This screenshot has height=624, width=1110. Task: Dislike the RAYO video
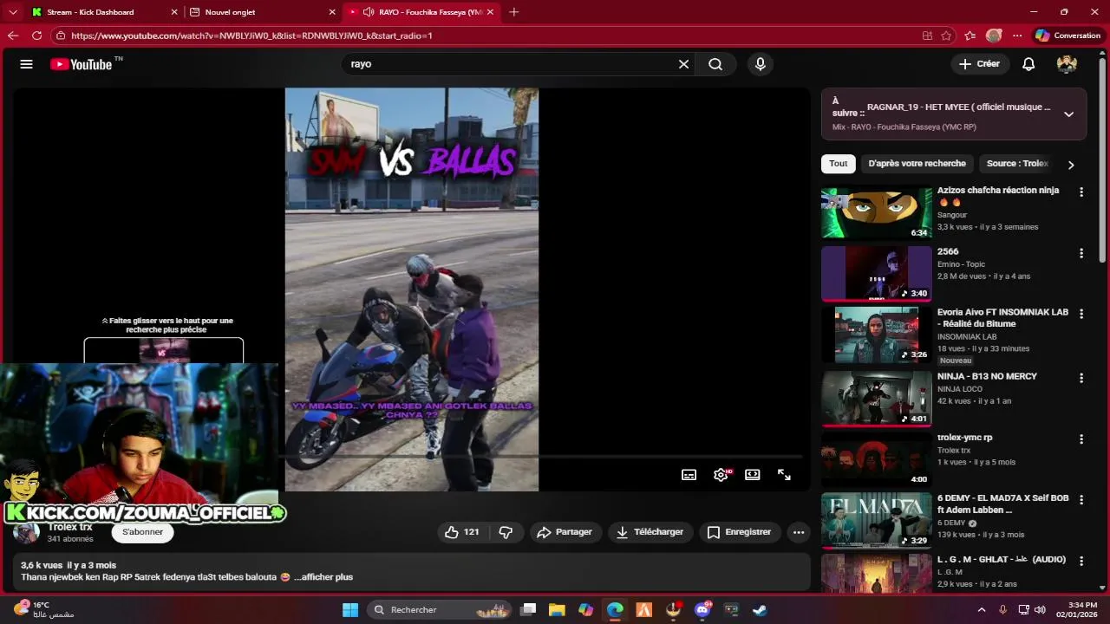tap(506, 532)
